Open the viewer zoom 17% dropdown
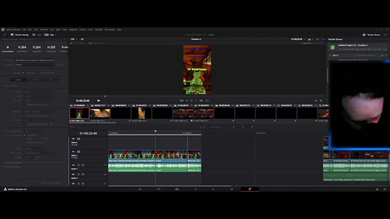This screenshot has width=390, height=219. 74,39
